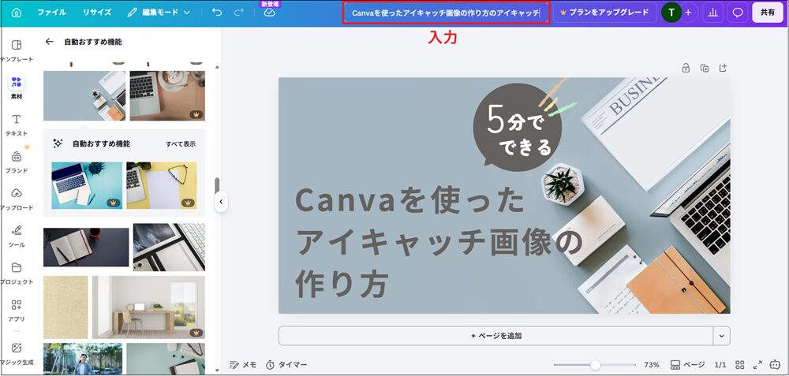Open メモ notes

pos(242,364)
